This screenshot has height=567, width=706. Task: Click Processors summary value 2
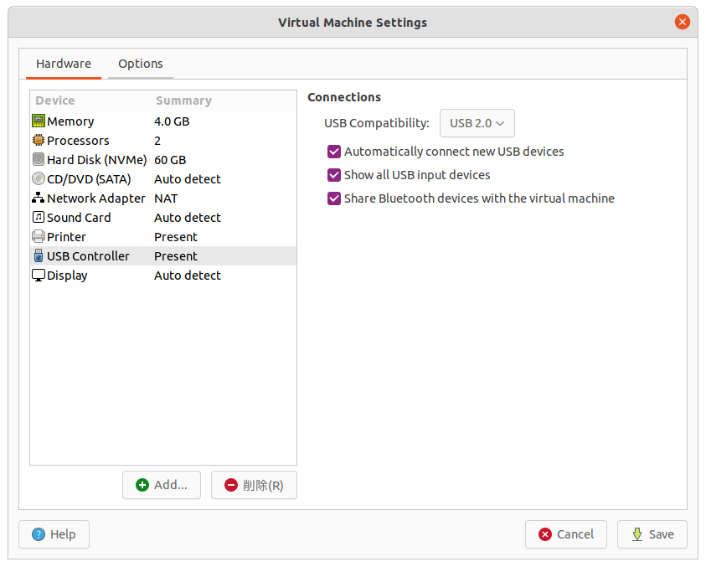pos(157,141)
